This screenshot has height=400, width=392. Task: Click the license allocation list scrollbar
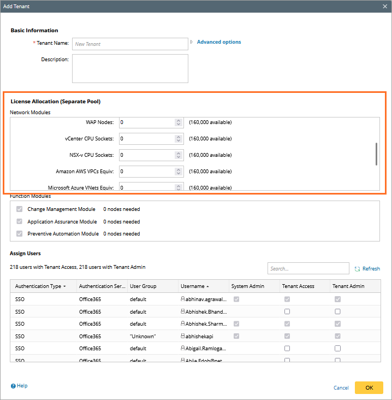tap(376, 154)
